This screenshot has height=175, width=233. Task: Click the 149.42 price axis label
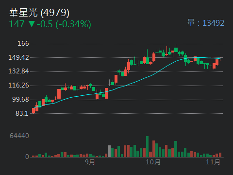pyautogui.click(x=18, y=57)
